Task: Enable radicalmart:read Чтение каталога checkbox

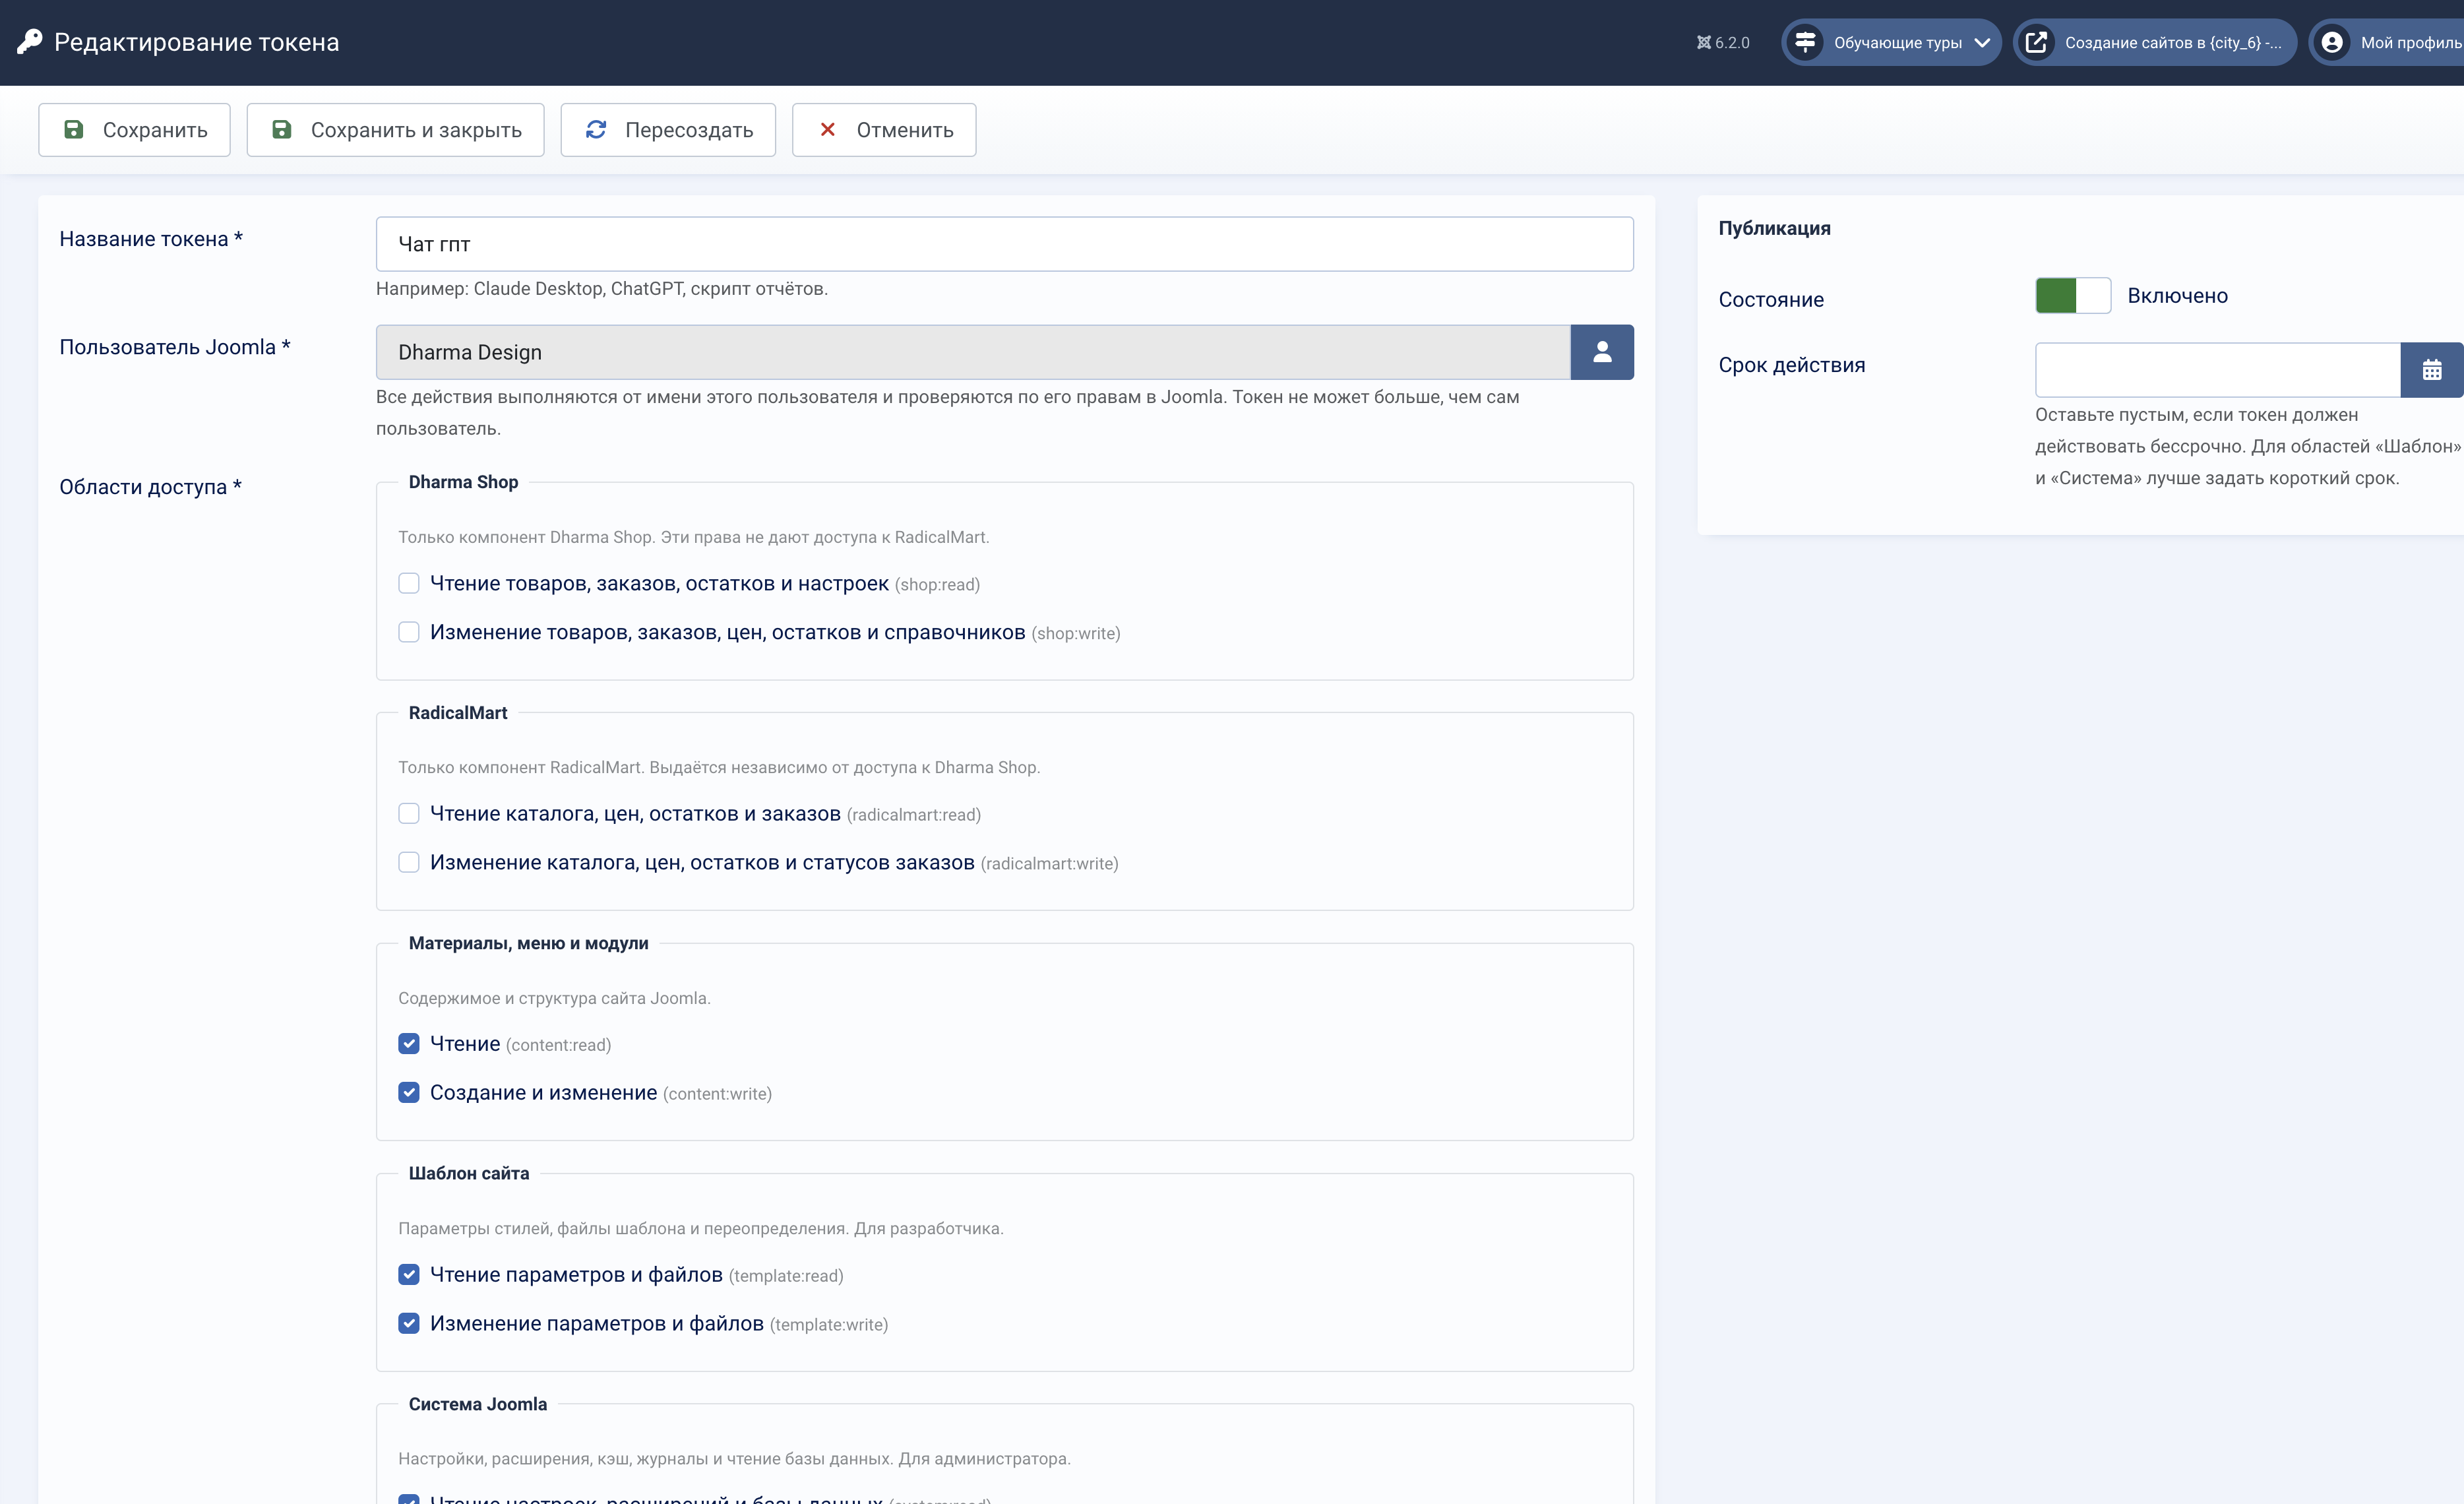Action: [409, 813]
